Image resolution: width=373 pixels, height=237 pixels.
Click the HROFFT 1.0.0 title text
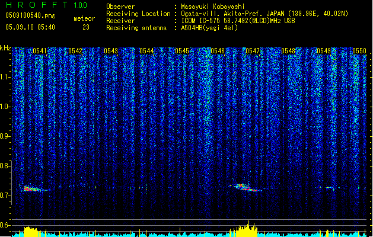[47, 5]
